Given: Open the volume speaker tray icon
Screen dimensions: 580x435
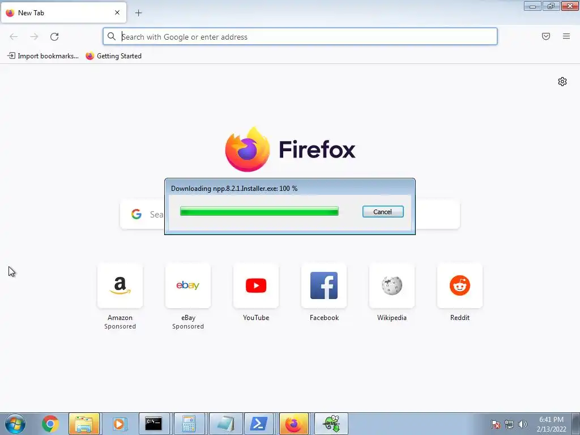Looking at the screenshot, I should click(522, 424).
